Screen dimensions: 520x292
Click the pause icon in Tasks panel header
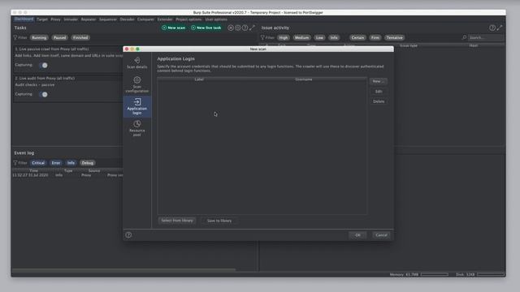click(x=231, y=28)
